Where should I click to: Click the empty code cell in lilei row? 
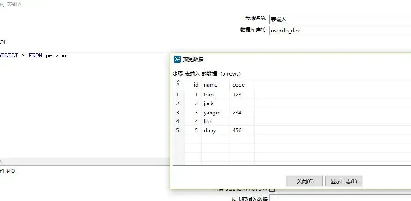[242, 122]
